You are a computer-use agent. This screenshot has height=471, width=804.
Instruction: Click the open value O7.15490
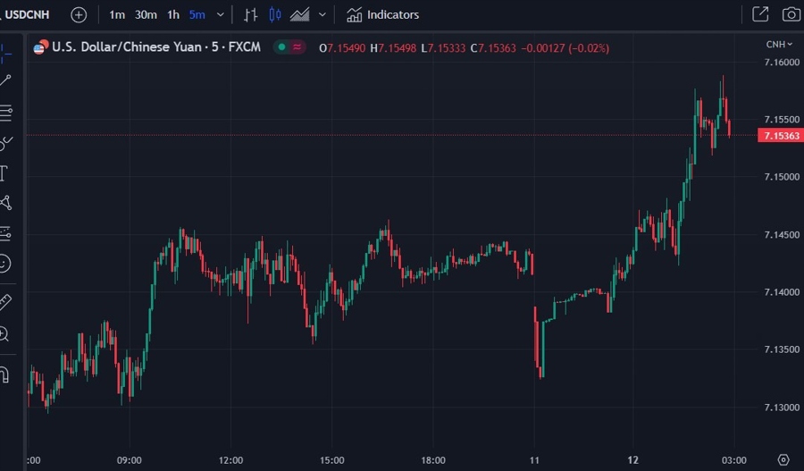coord(342,48)
